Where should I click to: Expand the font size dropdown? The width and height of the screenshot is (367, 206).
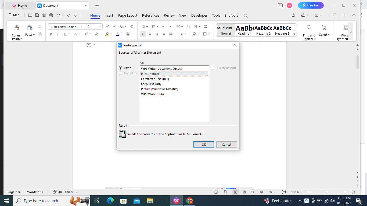coord(100,27)
